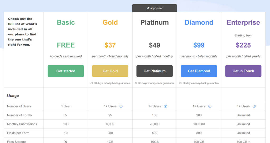Image resolution: width=270 pixels, height=143 pixels.
Task: Click the info icon next to Diamond's 1+ Users
Action: tap(210, 106)
